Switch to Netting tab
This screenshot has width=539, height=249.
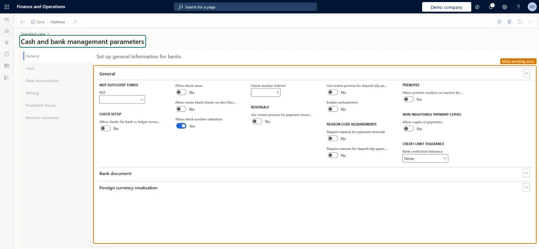pyautogui.click(x=32, y=93)
